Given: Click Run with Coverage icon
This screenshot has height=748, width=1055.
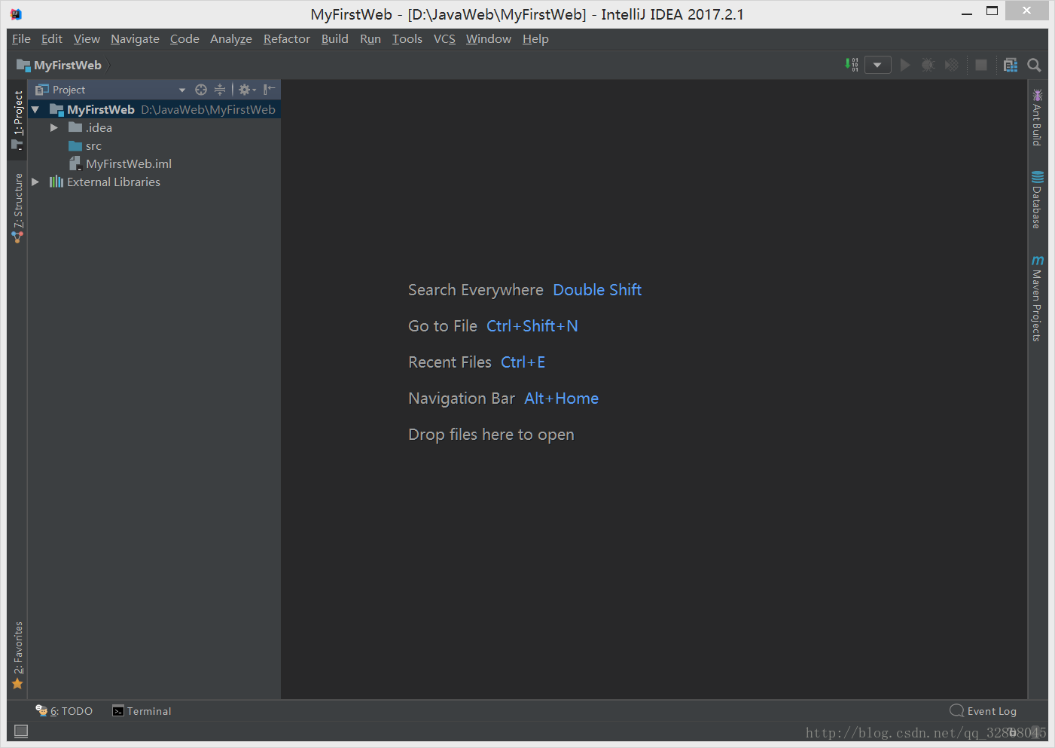Looking at the screenshot, I should click(952, 65).
